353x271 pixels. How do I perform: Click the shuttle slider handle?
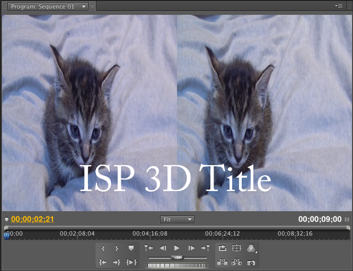click(x=177, y=258)
